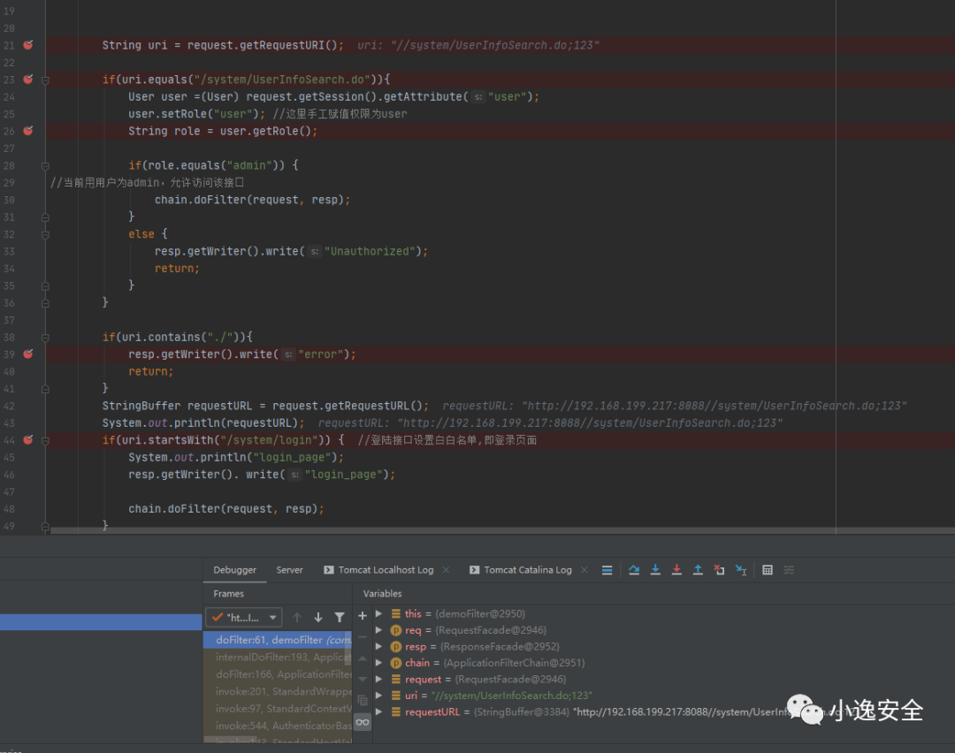Click the New Watch plus icon
The image size is (955, 753).
(363, 616)
